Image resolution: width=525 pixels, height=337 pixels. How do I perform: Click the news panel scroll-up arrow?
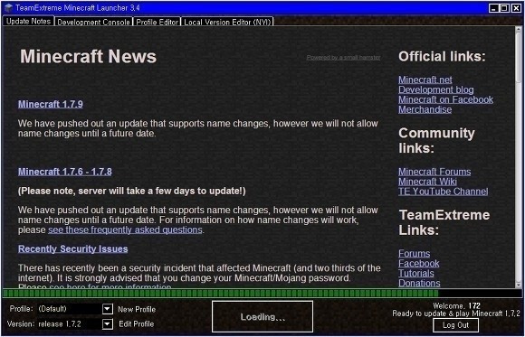coord(519,29)
